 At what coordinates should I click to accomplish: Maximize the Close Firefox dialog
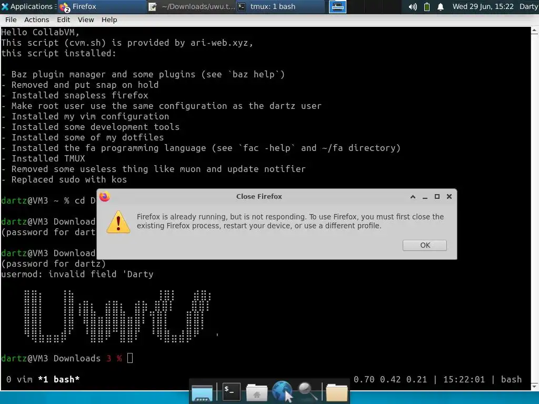[x=437, y=197]
